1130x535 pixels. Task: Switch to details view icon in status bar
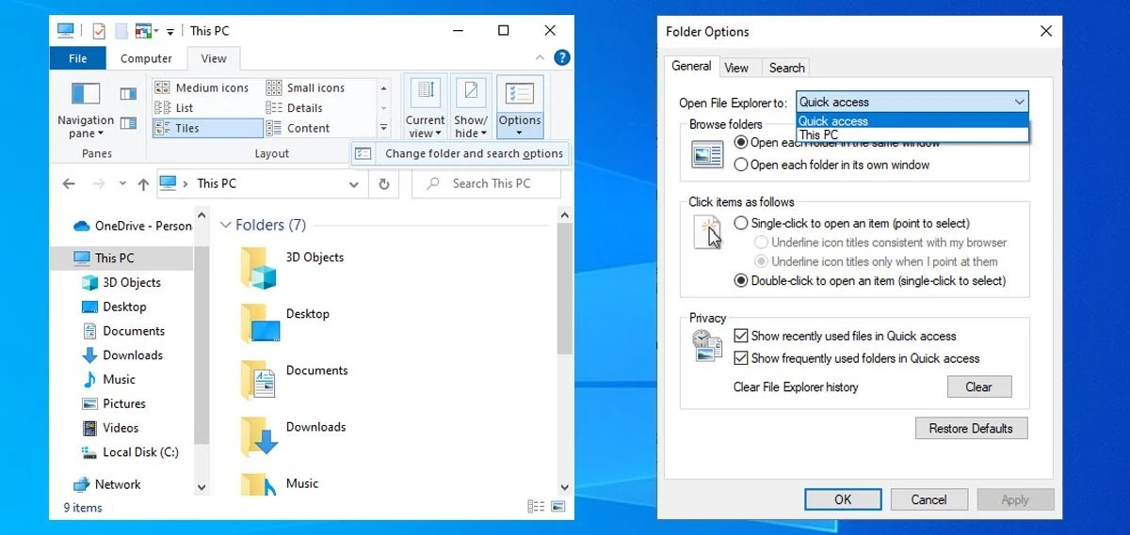(x=537, y=507)
